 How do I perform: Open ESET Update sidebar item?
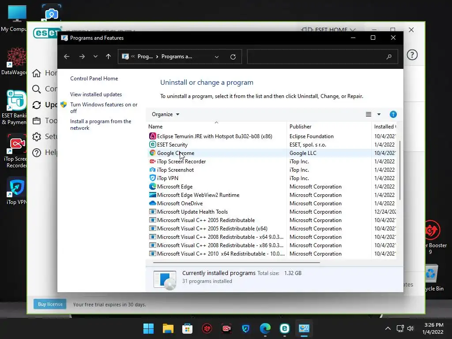click(45, 105)
